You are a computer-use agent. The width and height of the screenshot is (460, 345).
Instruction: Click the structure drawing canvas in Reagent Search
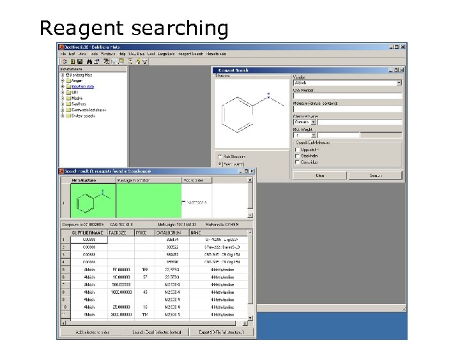pos(252,114)
